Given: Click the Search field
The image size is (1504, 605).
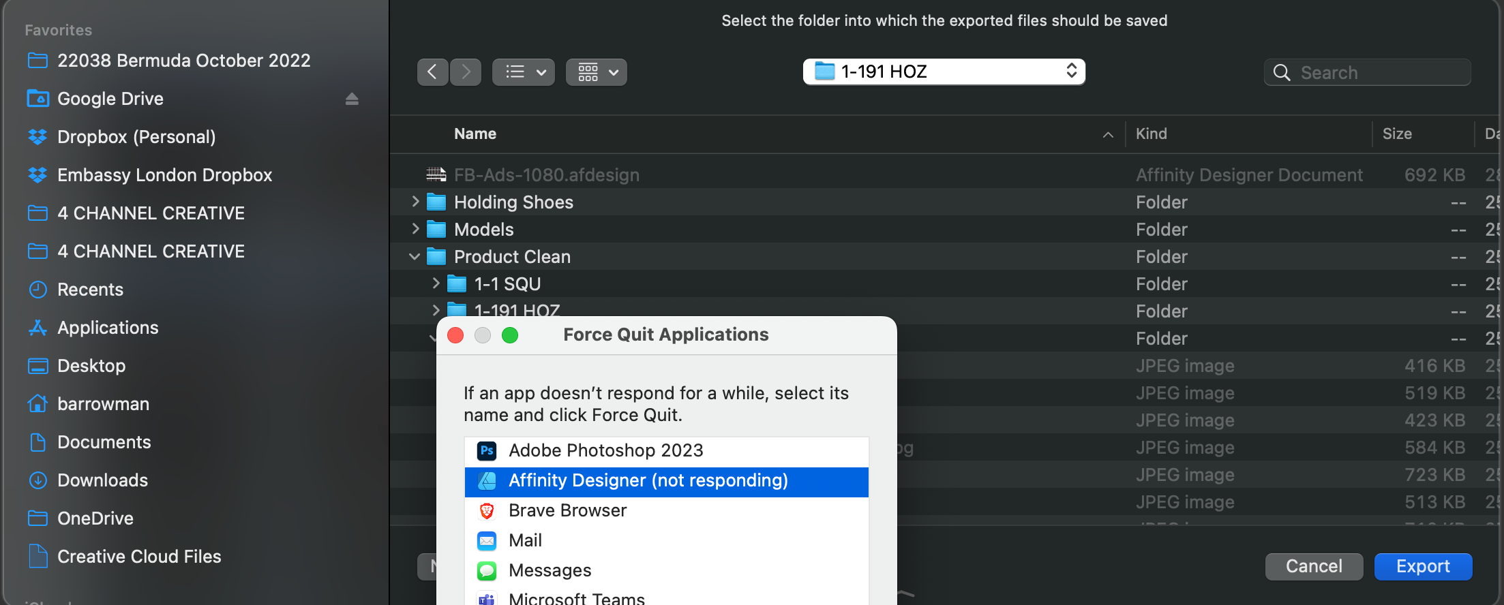Looking at the screenshot, I should 1377,72.
